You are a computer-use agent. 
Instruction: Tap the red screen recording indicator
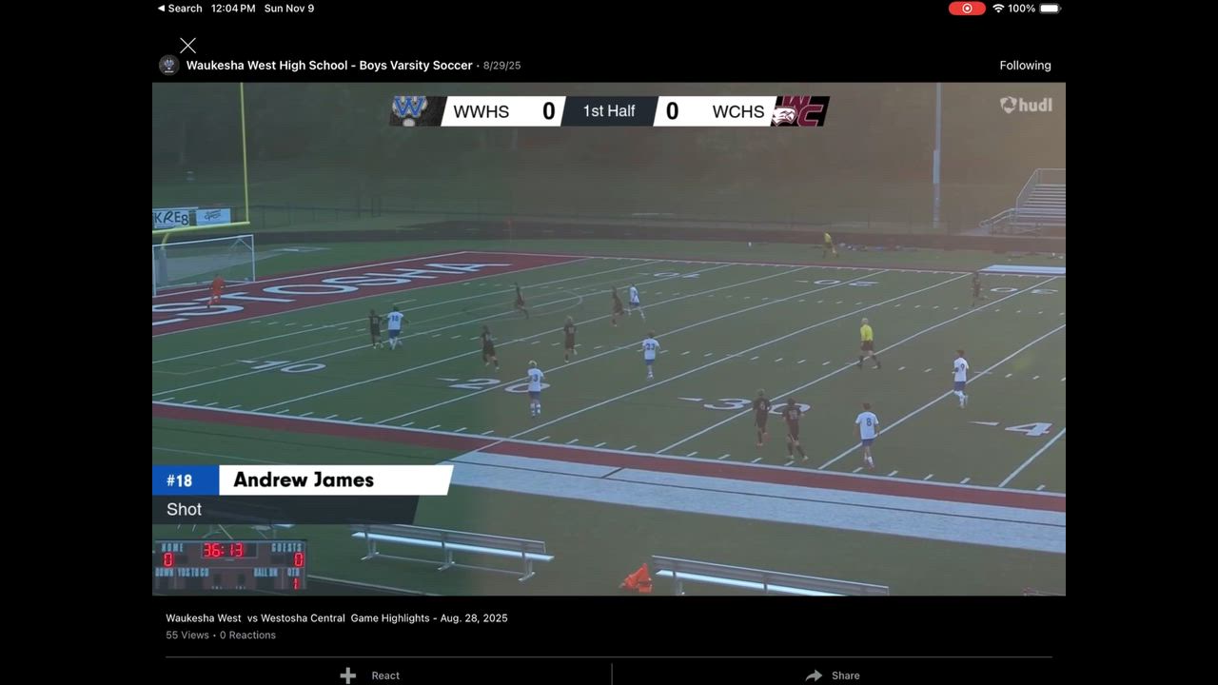pos(967,9)
